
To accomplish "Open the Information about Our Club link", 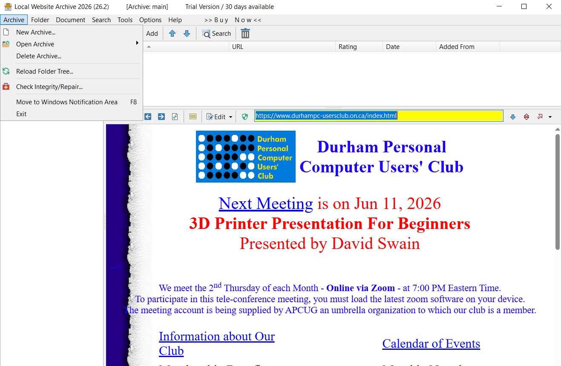I will click(x=217, y=343).
